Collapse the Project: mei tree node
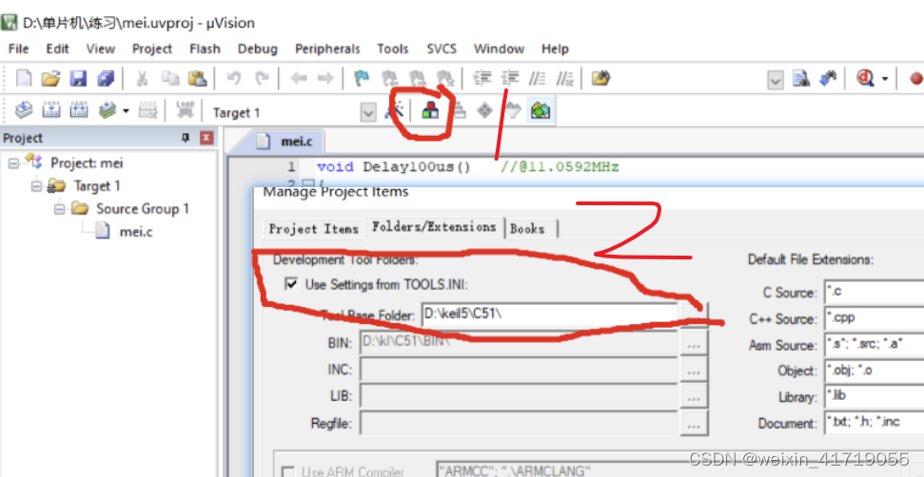 click(13, 162)
